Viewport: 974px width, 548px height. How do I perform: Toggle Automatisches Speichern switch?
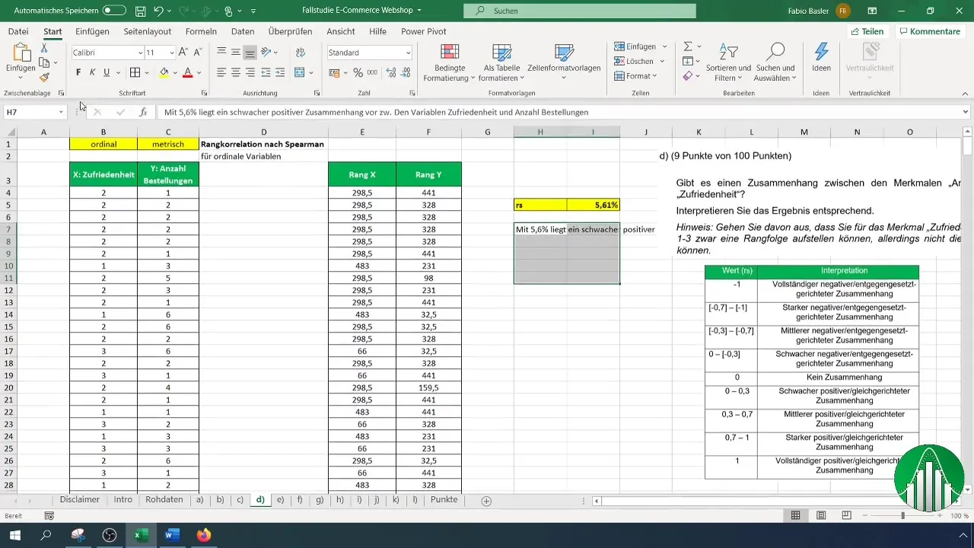click(x=114, y=11)
